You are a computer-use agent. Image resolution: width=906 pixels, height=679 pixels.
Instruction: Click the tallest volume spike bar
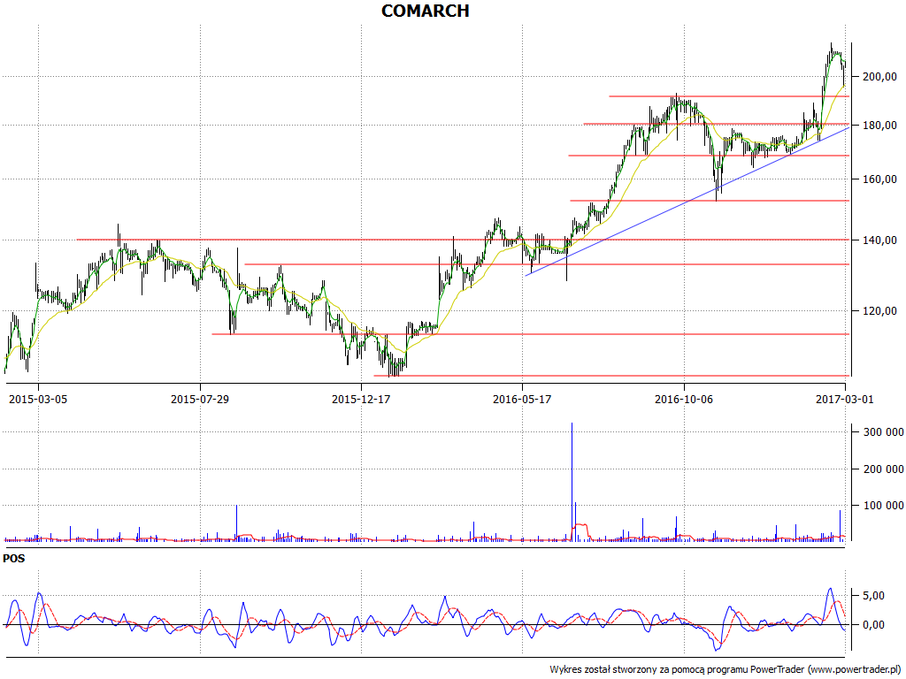click(572, 482)
